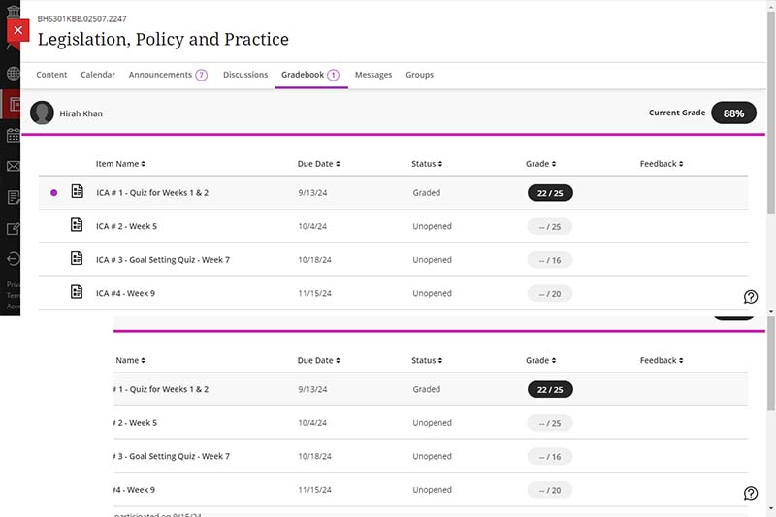This screenshot has width=776, height=517.
Task: Click the Sign Out icon in sidebar
Action: (x=14, y=259)
